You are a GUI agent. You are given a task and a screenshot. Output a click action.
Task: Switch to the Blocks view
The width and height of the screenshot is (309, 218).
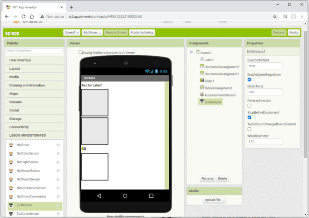[294, 32]
